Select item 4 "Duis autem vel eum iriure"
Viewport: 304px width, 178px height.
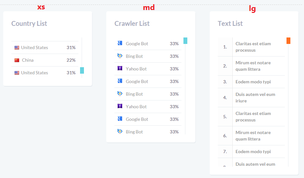pyautogui.click(x=255, y=98)
